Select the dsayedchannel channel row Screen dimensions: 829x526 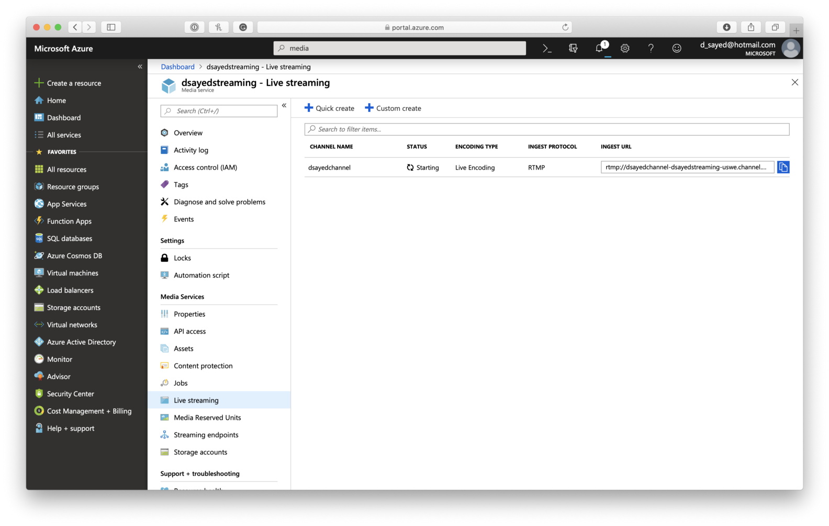(547, 167)
